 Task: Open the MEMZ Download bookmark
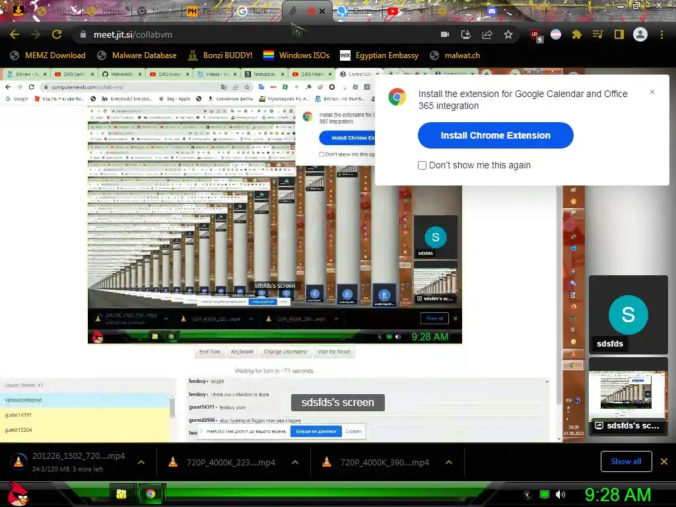tap(48, 55)
